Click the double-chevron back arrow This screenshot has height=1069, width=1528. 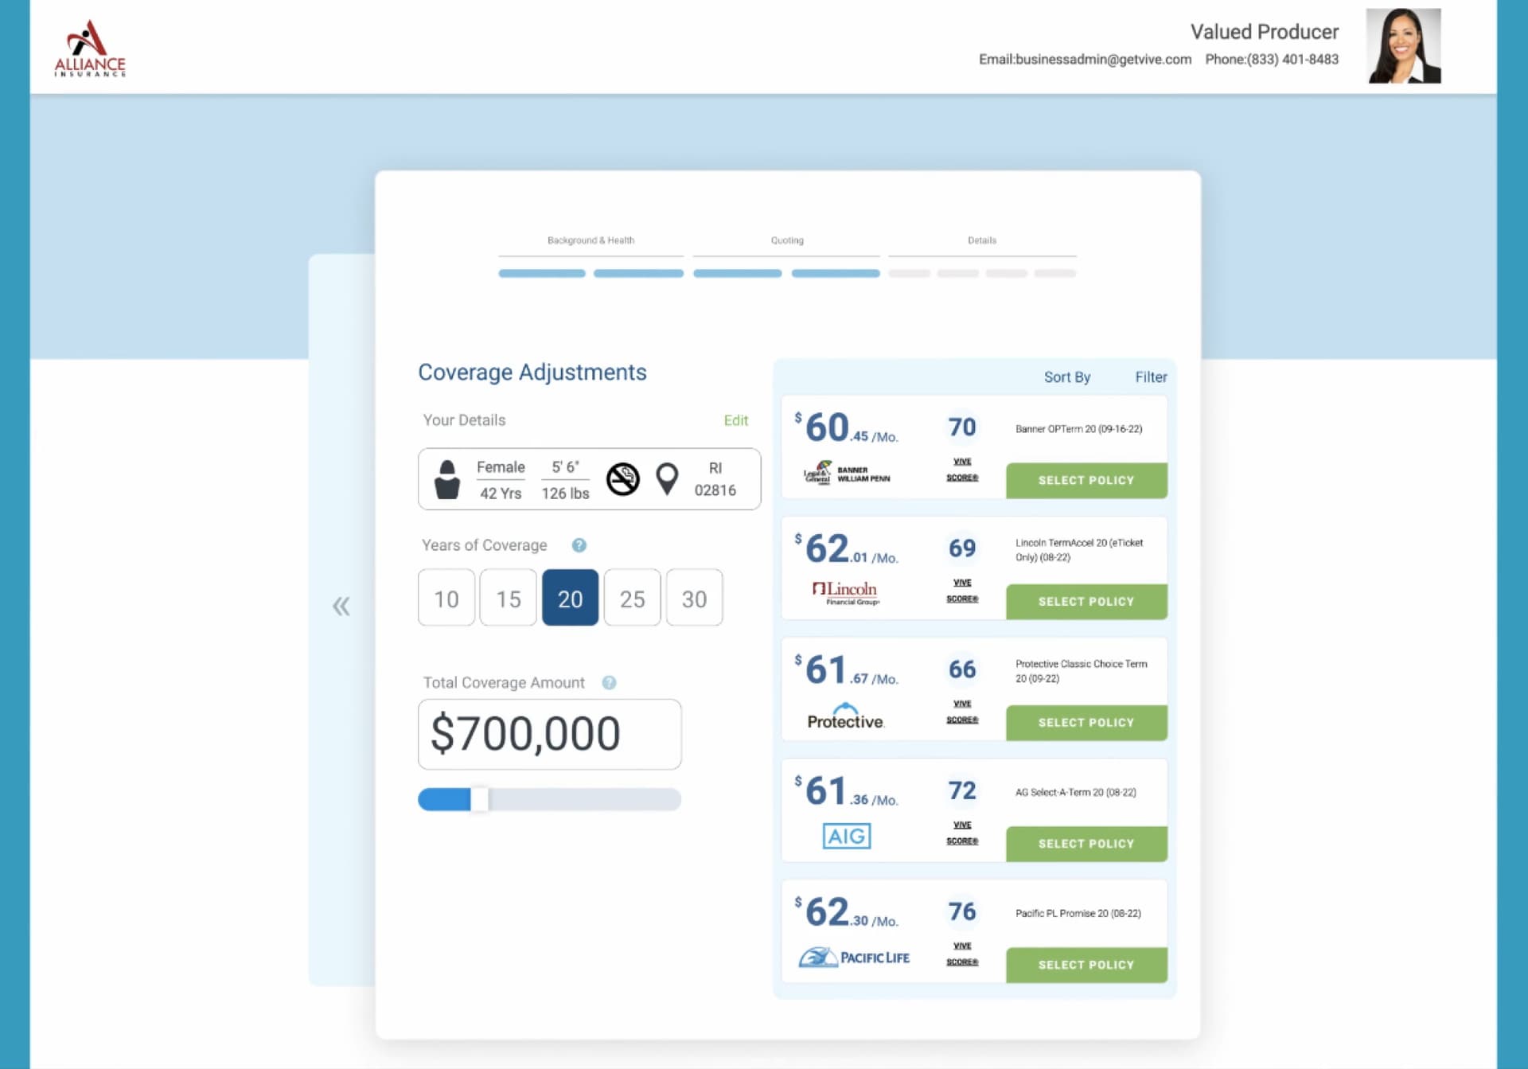point(341,607)
